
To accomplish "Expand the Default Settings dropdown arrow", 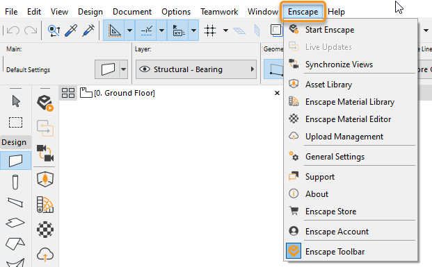I will click(x=124, y=69).
